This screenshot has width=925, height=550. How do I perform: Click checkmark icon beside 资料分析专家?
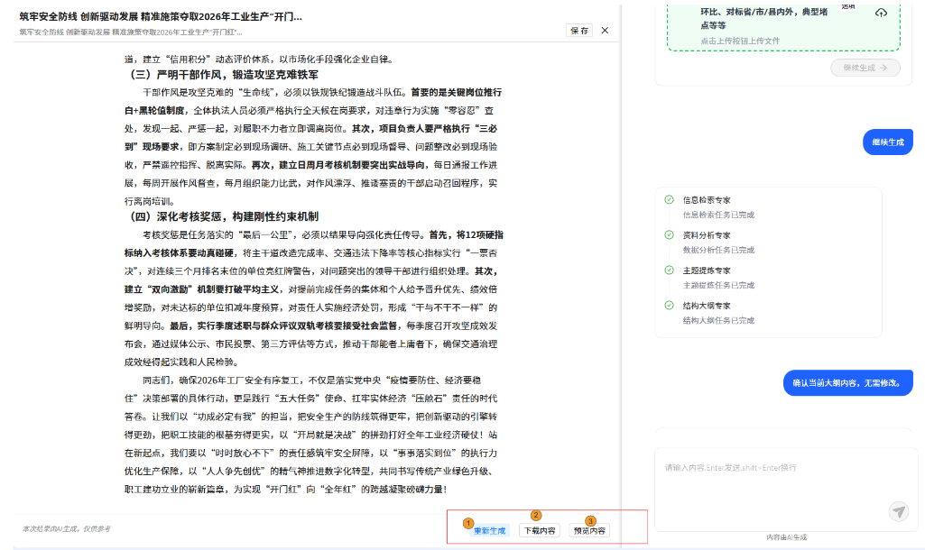pos(669,234)
